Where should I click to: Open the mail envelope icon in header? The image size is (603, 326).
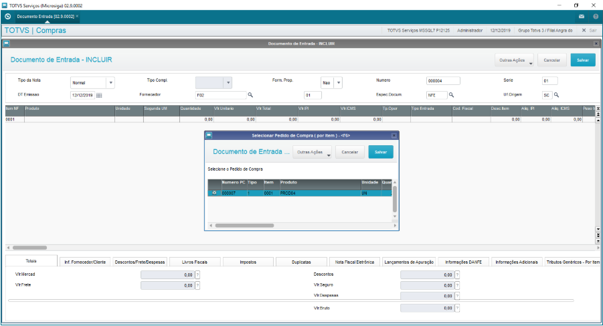(x=582, y=17)
